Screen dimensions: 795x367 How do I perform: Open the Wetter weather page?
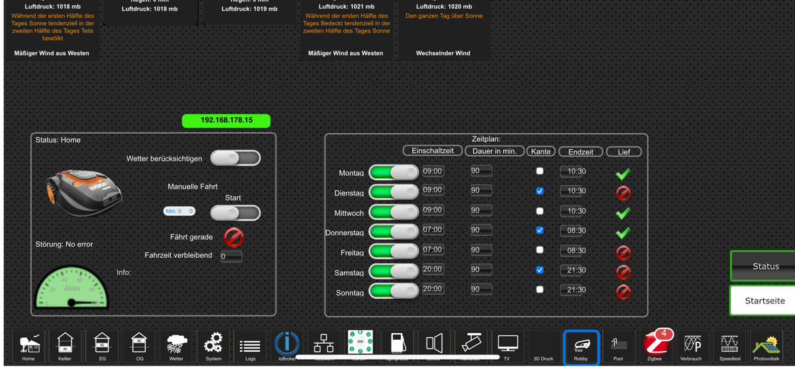176,346
